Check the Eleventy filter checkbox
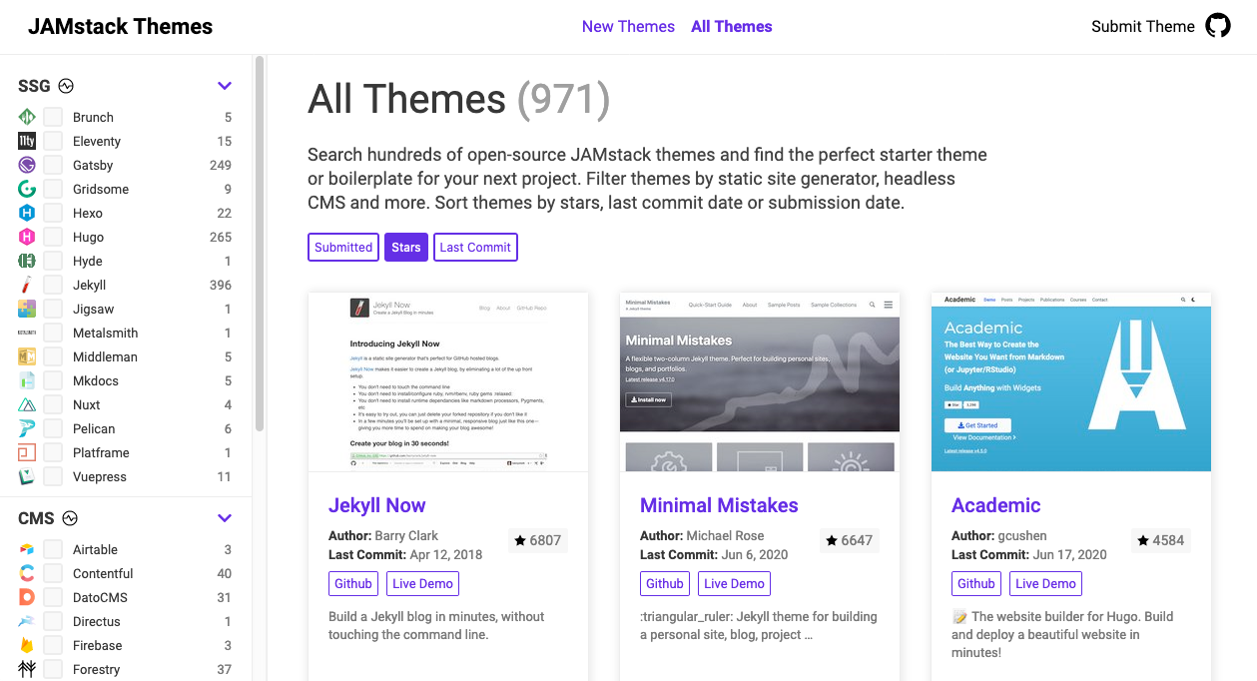1257x681 pixels. point(53,141)
